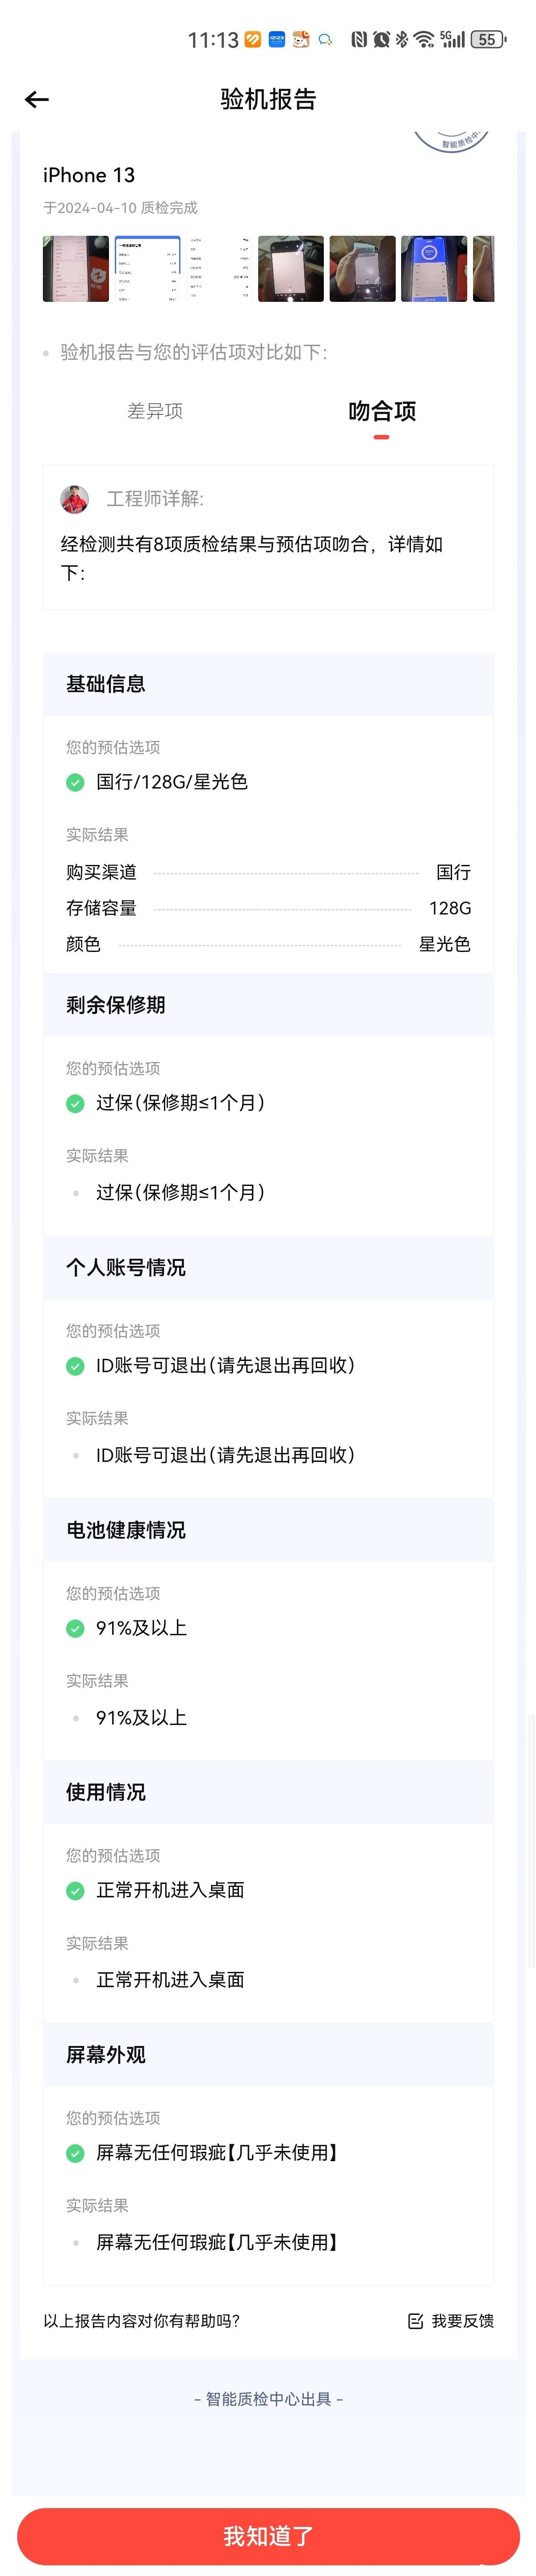Open the phone camera test thumbnail
This screenshot has width=536, height=2576.
point(291,268)
